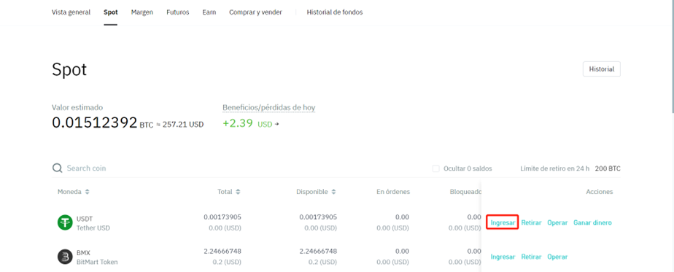The image size is (674, 272).
Task: Switch to the Futuros tab
Action: 177,12
